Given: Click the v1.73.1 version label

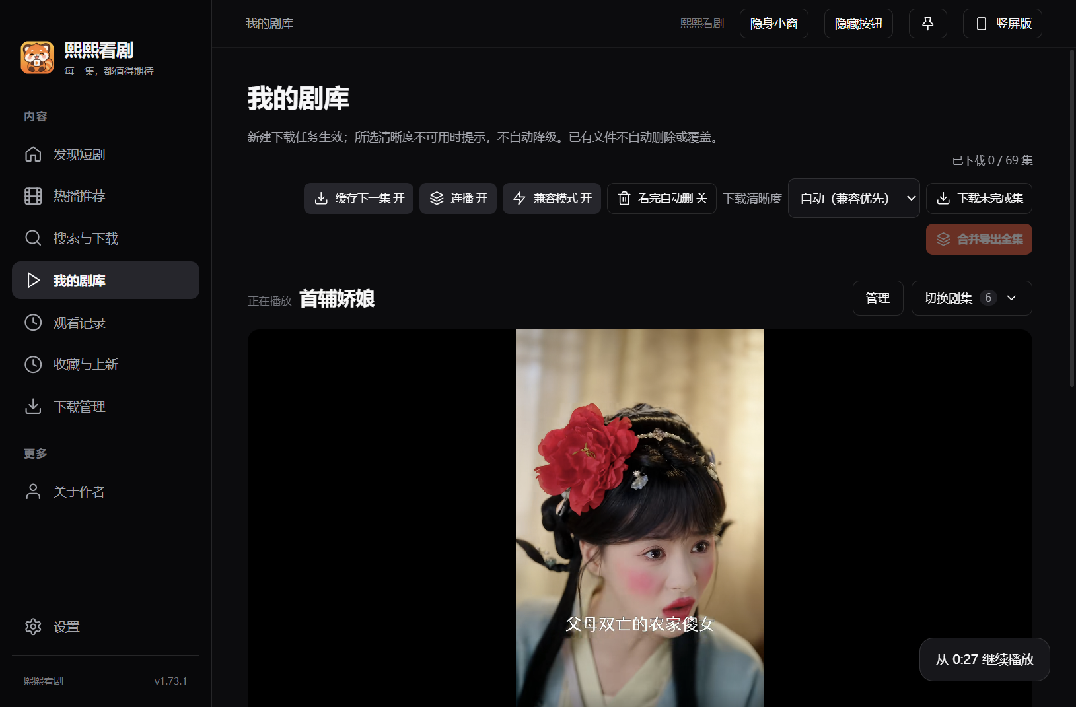Looking at the screenshot, I should tap(170, 681).
